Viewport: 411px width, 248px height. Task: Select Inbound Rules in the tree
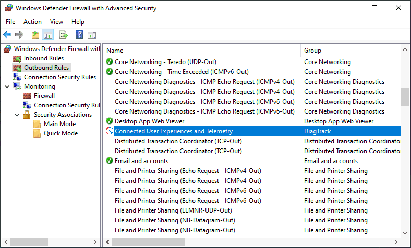(x=44, y=58)
